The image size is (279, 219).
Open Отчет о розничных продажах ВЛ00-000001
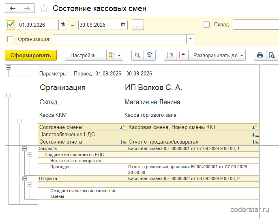click(x=193, y=170)
